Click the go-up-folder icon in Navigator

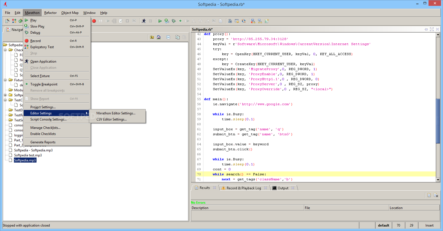click(x=152, y=37)
